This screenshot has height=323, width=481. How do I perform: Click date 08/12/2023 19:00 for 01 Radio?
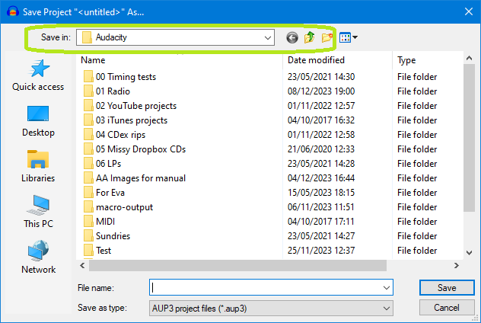(321, 91)
